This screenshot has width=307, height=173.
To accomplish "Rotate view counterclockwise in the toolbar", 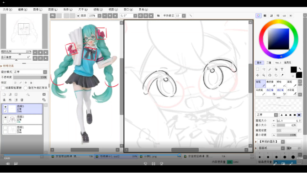I will click(140, 16).
